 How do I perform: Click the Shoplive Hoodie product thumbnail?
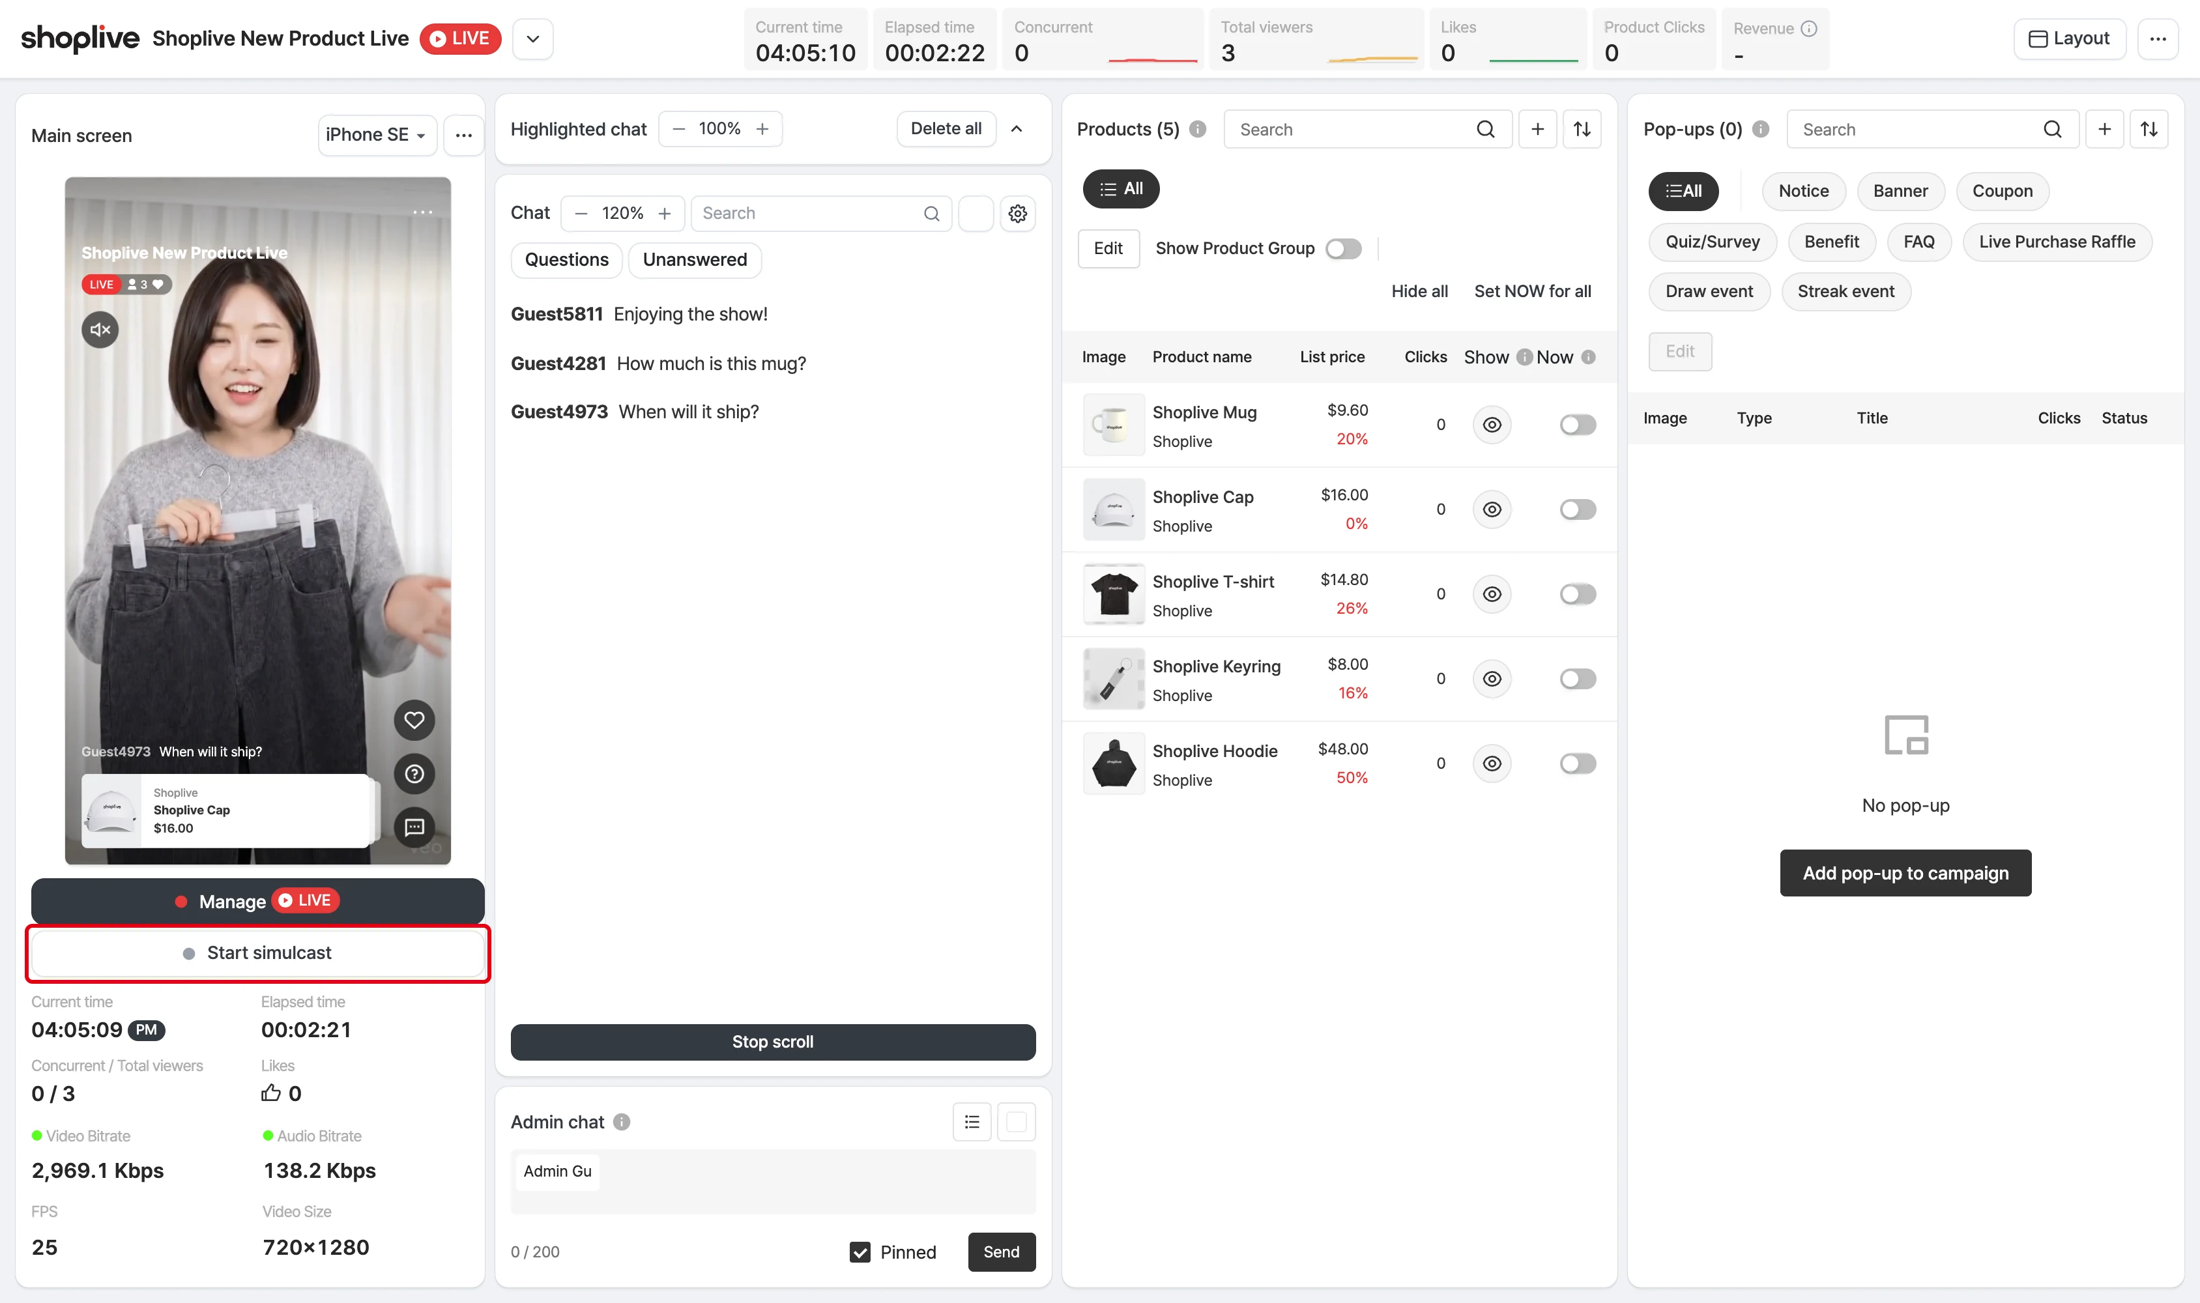pos(1114,764)
